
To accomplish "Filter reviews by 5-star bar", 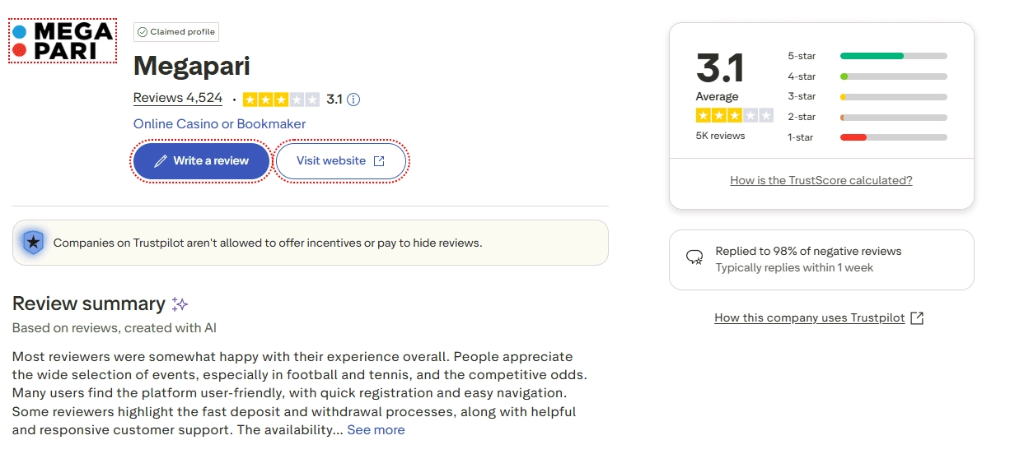I will click(x=893, y=56).
